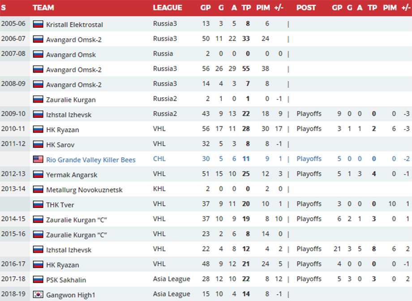Viewport: 412px width, 301px height.
Task: Click the TEAM column header
Action: click(x=43, y=8)
